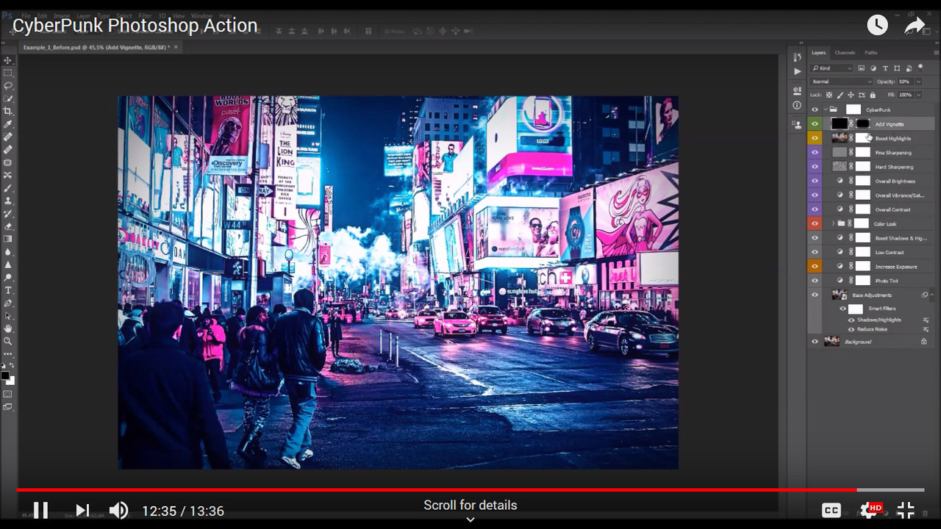The height and width of the screenshot is (529, 941).
Task: Mute the video volume
Action: pyautogui.click(x=118, y=510)
